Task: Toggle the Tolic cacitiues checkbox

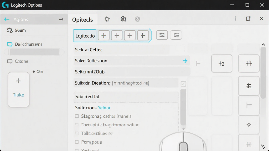Action: [77, 133]
